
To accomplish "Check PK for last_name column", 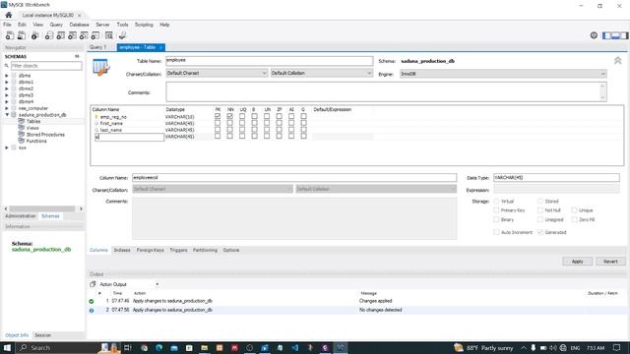I will click(218, 130).
